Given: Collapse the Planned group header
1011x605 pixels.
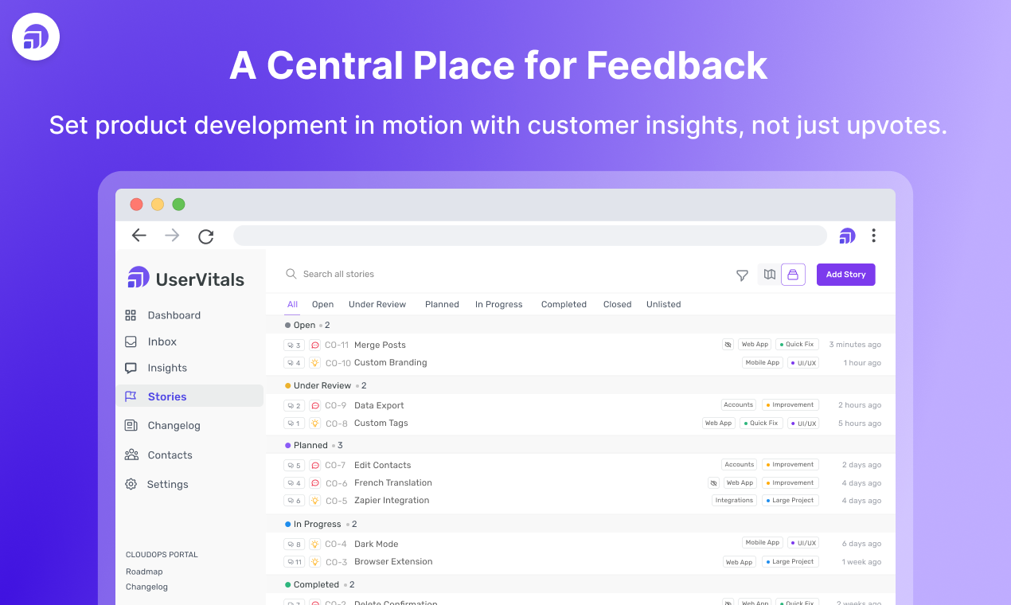Looking at the screenshot, I should click(580, 445).
